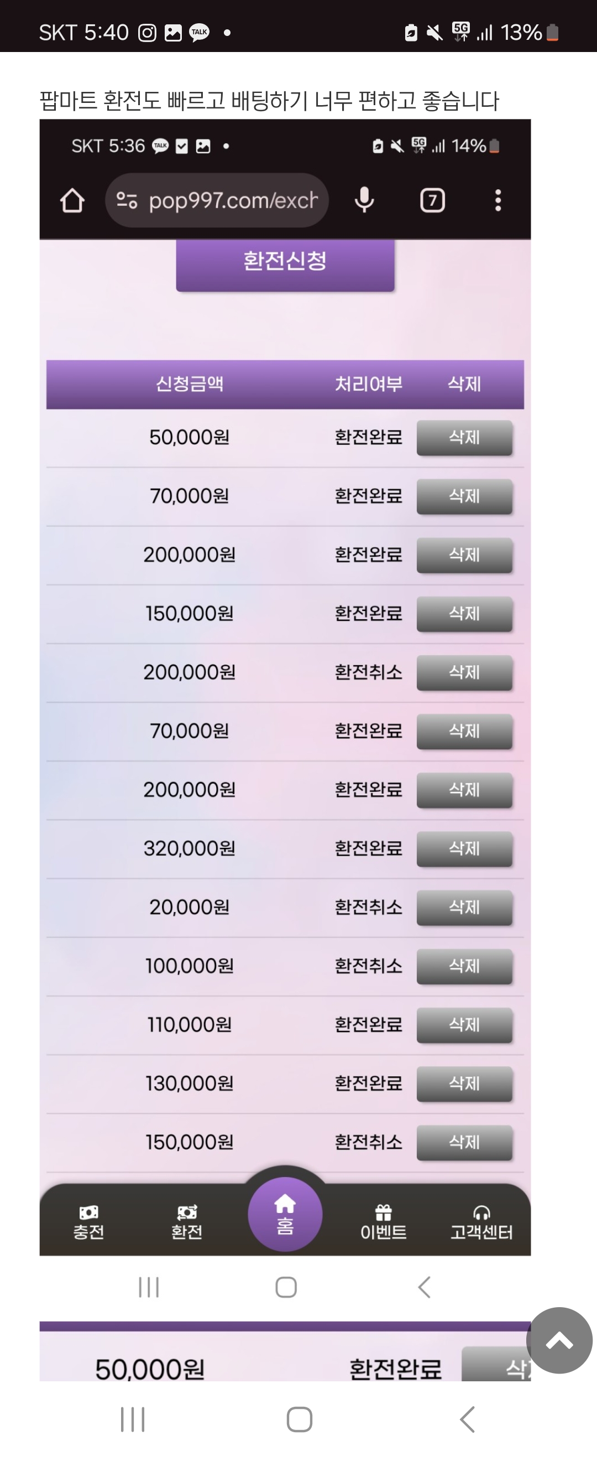Open the browser tab switcher showing 7

tap(432, 200)
